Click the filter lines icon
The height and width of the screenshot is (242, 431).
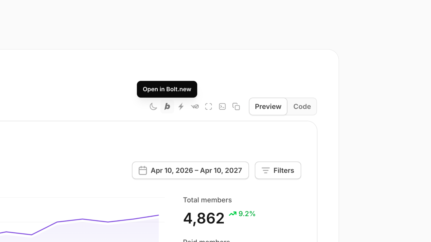(266, 170)
